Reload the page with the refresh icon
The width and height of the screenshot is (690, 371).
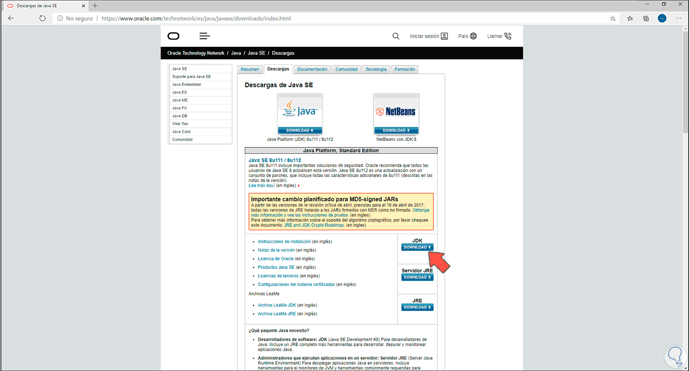pyautogui.click(x=42, y=18)
